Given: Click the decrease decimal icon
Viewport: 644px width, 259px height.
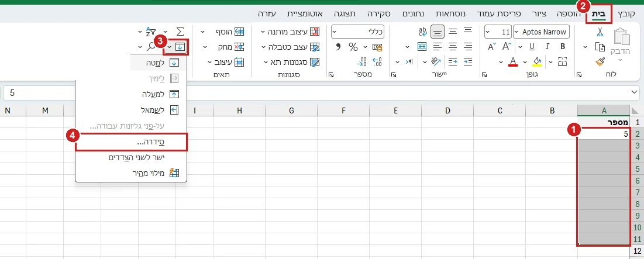Looking at the screenshot, I should pyautogui.click(x=362, y=62).
